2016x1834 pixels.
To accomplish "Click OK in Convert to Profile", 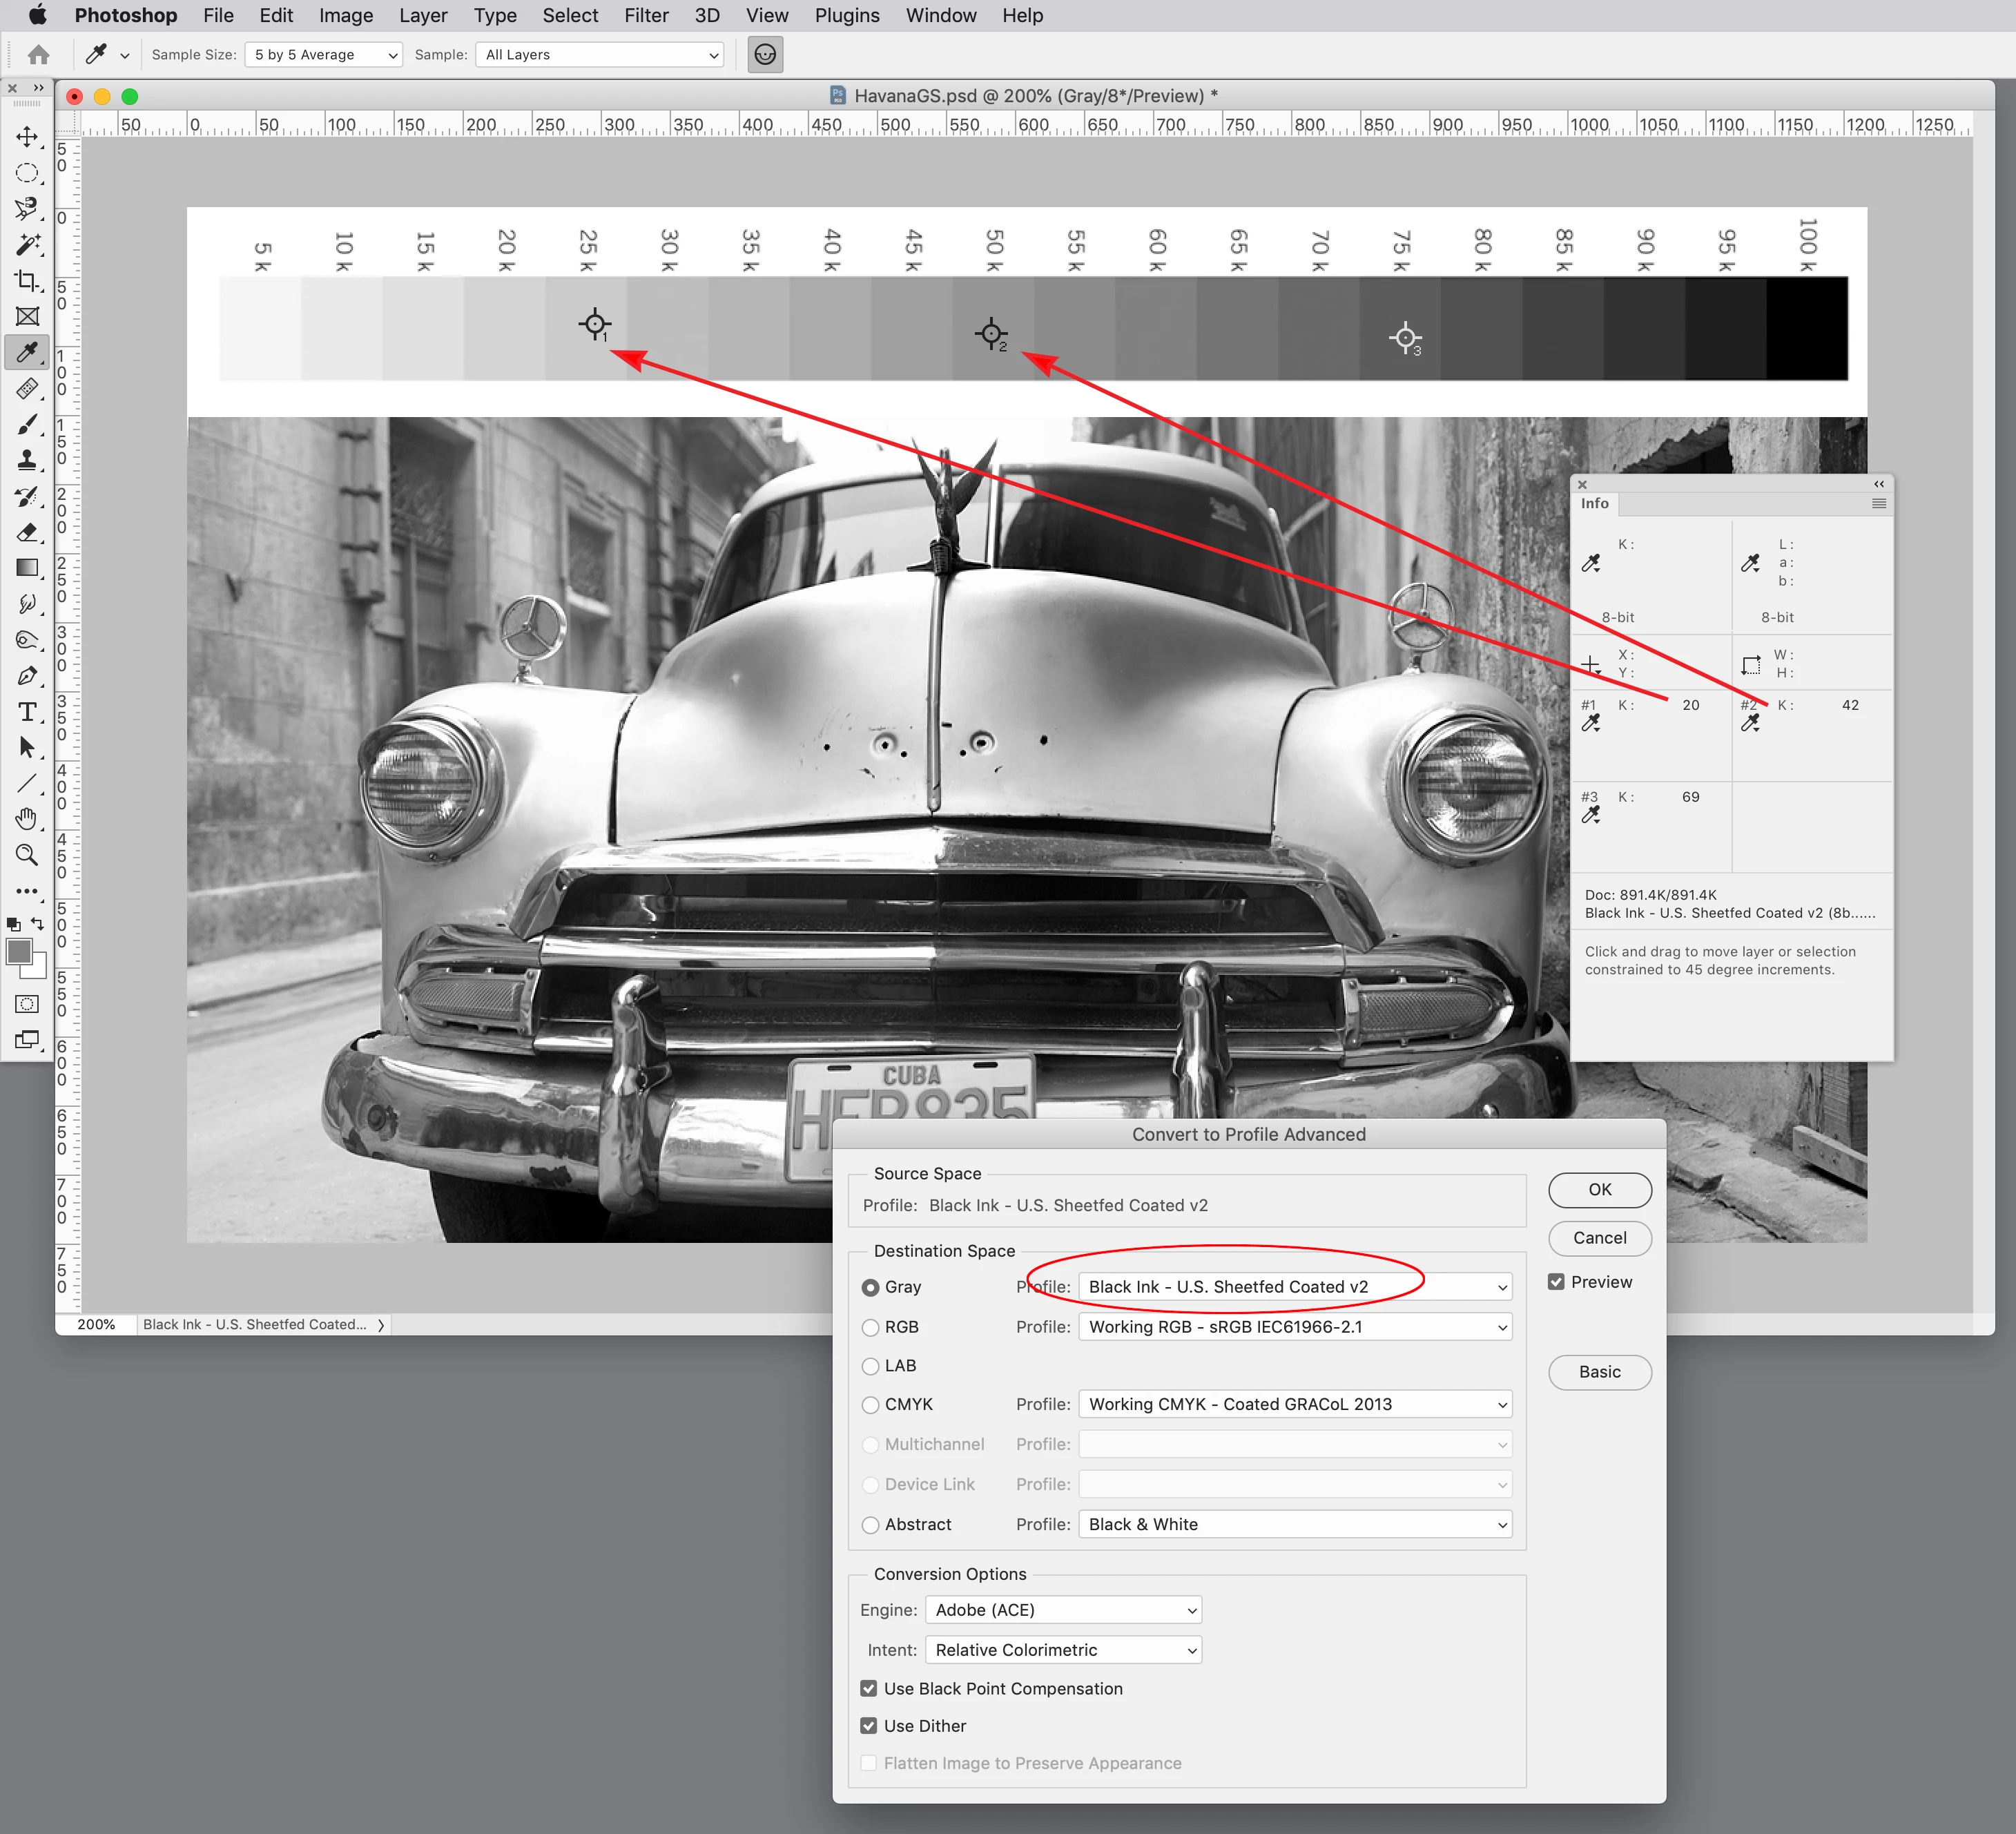I will (1599, 1190).
